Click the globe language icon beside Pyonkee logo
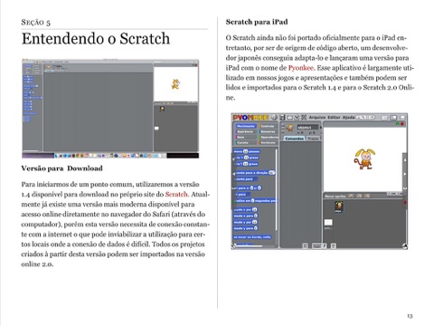434x326 pixels. click(x=274, y=118)
